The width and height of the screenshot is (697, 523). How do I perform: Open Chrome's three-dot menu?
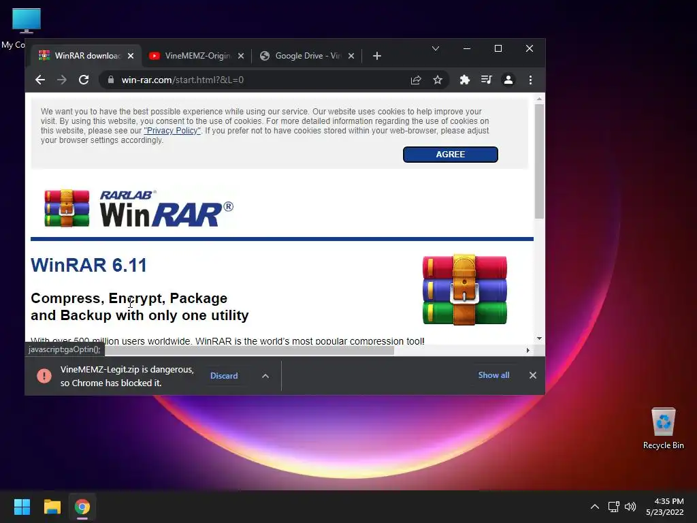click(x=530, y=80)
